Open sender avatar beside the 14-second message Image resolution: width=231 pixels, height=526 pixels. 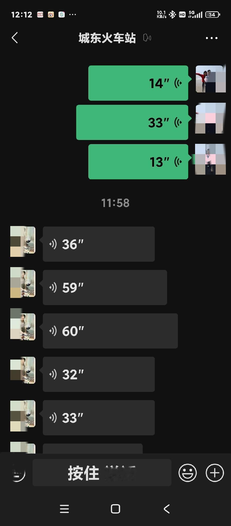click(210, 78)
